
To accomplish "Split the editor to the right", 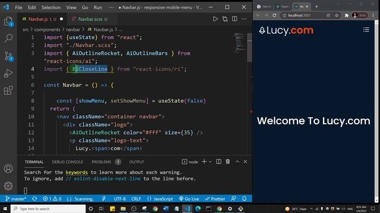I will [235, 19].
